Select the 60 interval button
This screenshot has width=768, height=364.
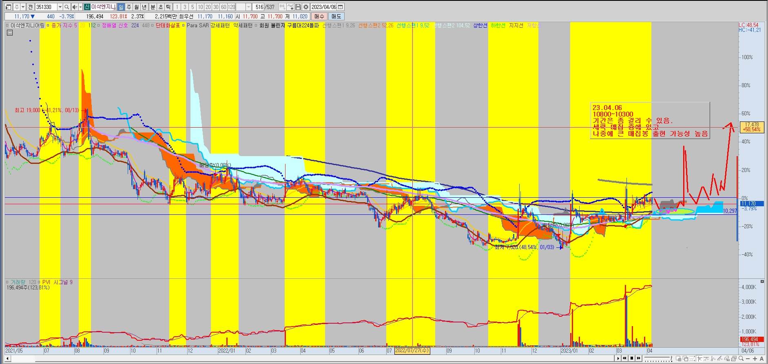(224, 7)
